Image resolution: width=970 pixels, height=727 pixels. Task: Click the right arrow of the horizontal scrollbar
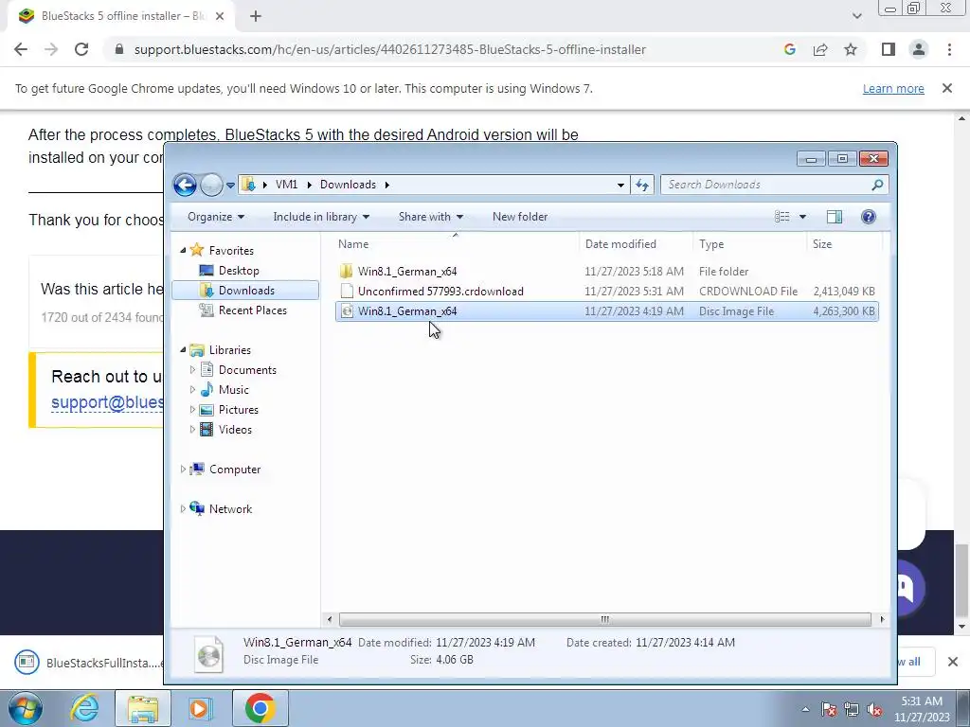click(882, 619)
